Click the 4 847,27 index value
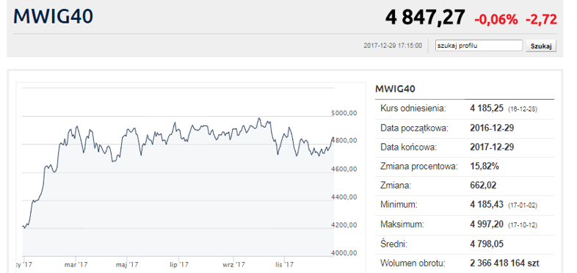This screenshot has height=273, width=577. pyautogui.click(x=425, y=18)
